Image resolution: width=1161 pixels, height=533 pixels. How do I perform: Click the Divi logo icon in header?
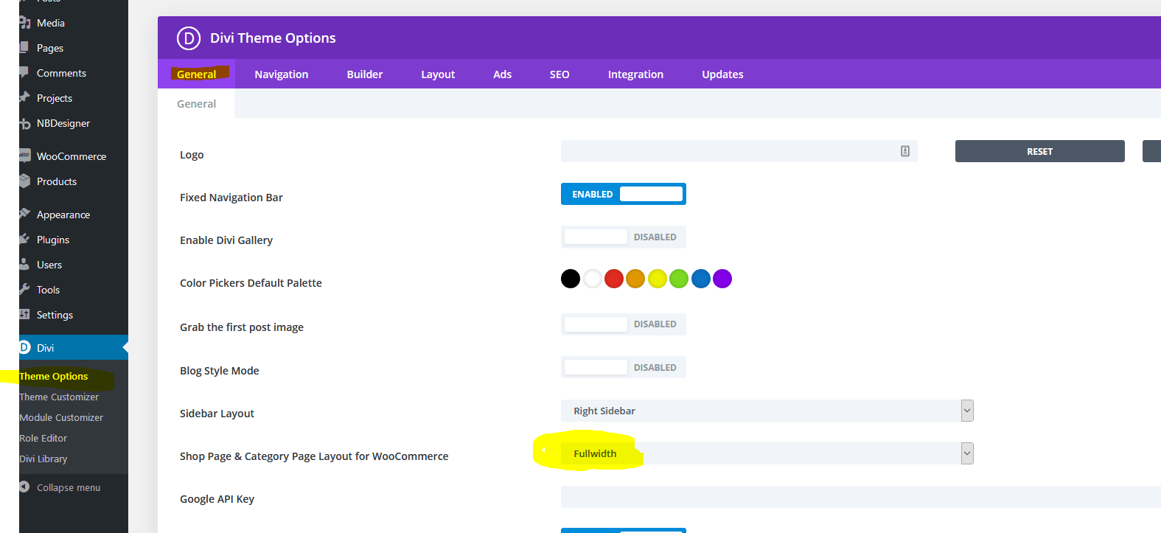pos(189,38)
